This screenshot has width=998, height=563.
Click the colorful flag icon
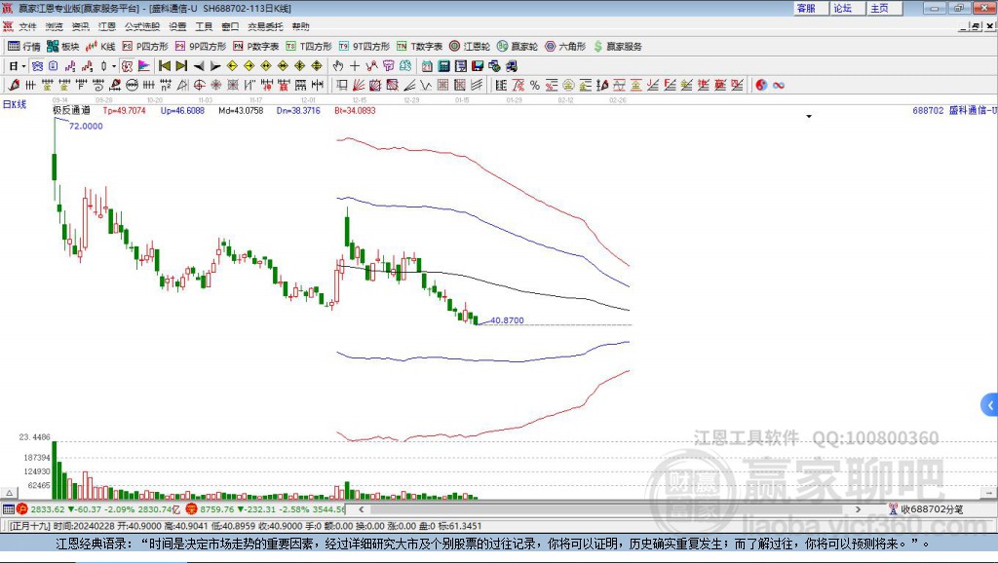tap(144, 66)
